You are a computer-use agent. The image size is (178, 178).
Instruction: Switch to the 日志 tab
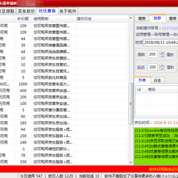tap(157, 81)
